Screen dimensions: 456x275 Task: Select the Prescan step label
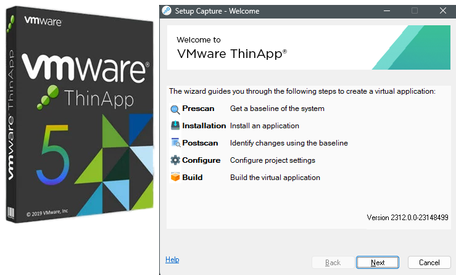coord(198,109)
